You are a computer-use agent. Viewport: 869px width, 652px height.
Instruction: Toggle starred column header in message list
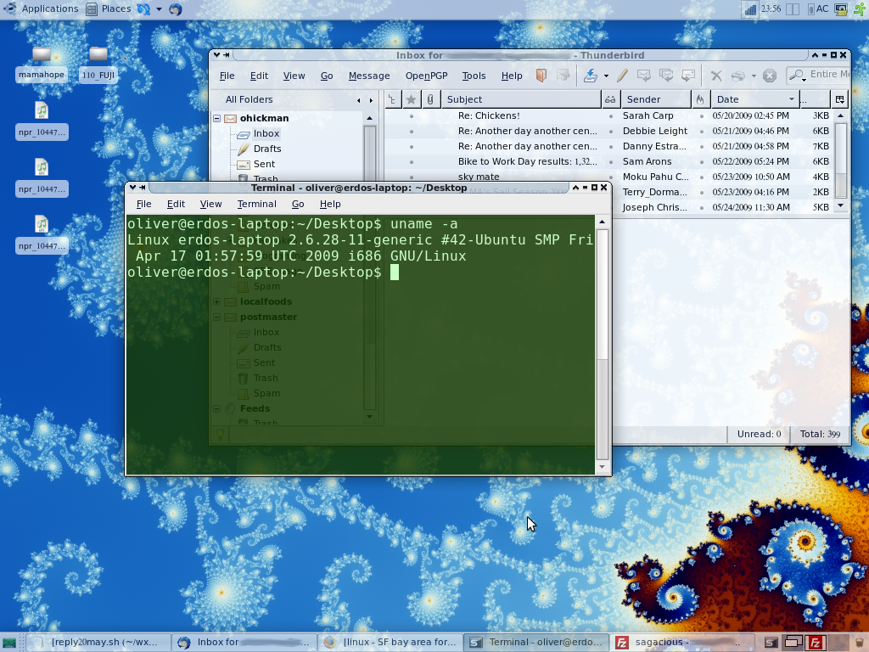pyautogui.click(x=412, y=99)
